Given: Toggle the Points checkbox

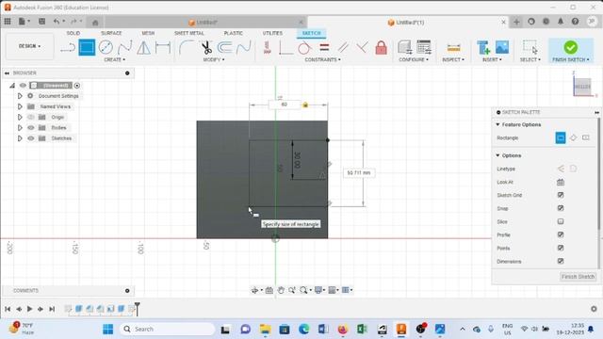Looking at the screenshot, I should point(561,248).
